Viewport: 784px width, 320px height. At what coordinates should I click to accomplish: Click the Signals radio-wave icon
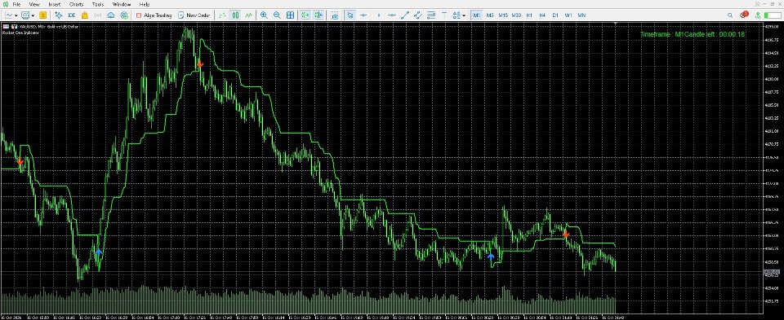click(97, 15)
